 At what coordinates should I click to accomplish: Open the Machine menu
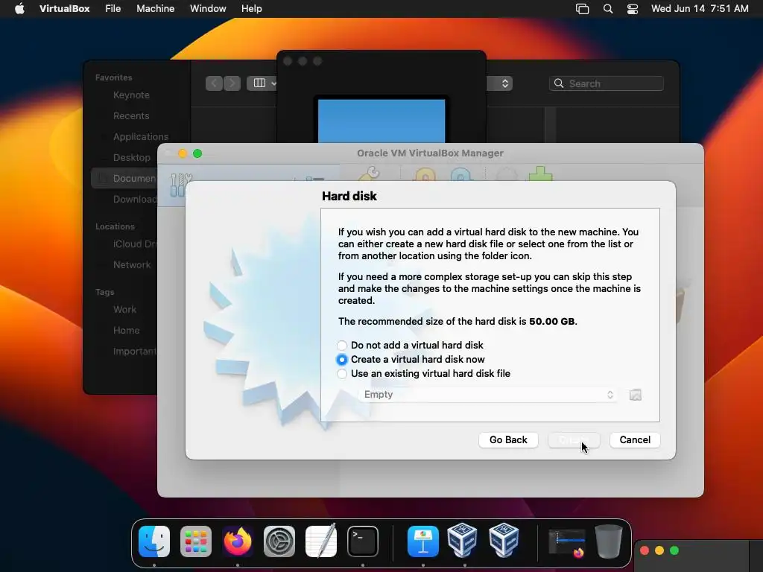[155, 9]
